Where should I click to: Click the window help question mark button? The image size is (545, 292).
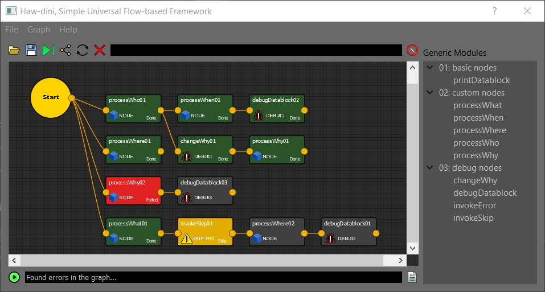pyautogui.click(x=495, y=11)
